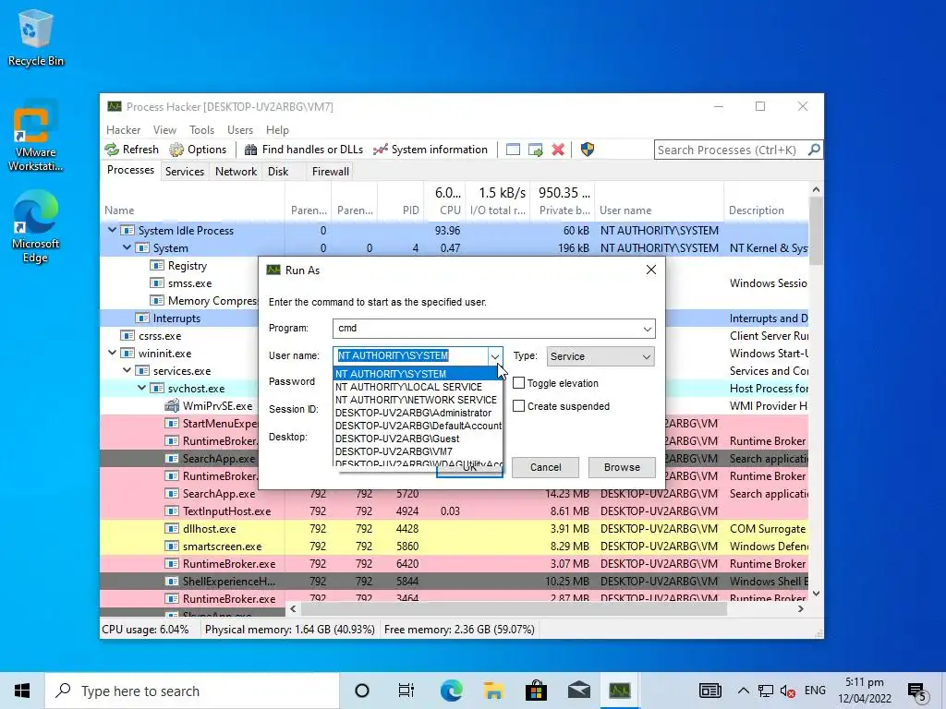Select the dllhost.exe process row

point(454,529)
